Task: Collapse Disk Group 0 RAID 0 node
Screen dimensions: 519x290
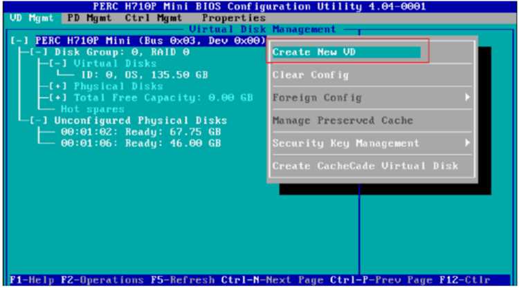Action: 38,52
